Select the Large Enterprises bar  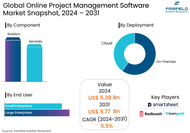[37, 113]
